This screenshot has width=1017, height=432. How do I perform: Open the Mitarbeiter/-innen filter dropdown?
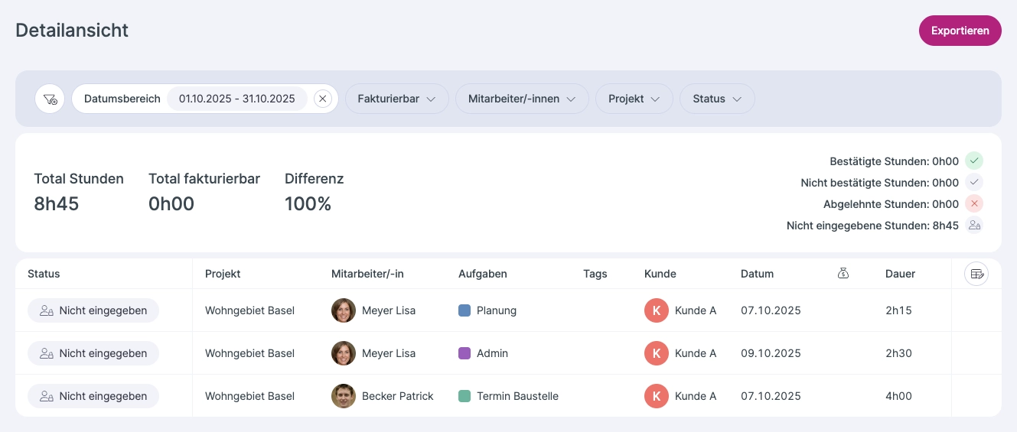[521, 99]
